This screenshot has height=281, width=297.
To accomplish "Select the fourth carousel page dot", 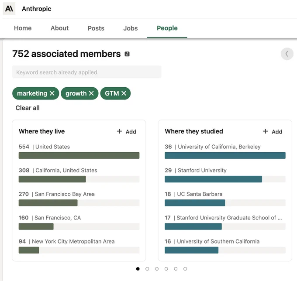I will 166,269.
